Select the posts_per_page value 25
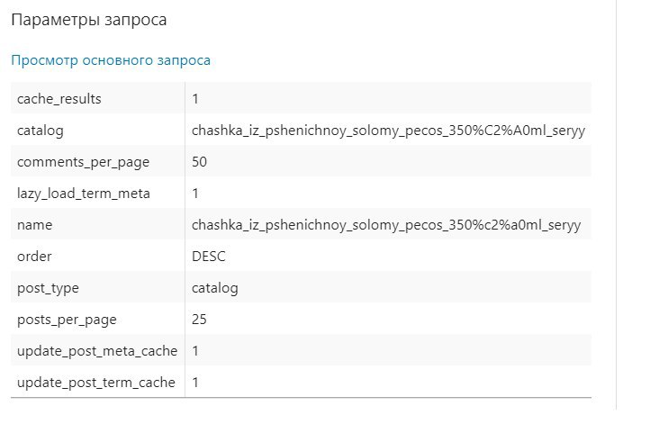 [199, 320]
